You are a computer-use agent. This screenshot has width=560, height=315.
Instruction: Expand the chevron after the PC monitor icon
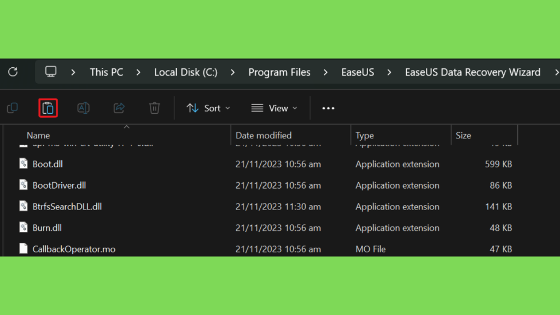[73, 73]
